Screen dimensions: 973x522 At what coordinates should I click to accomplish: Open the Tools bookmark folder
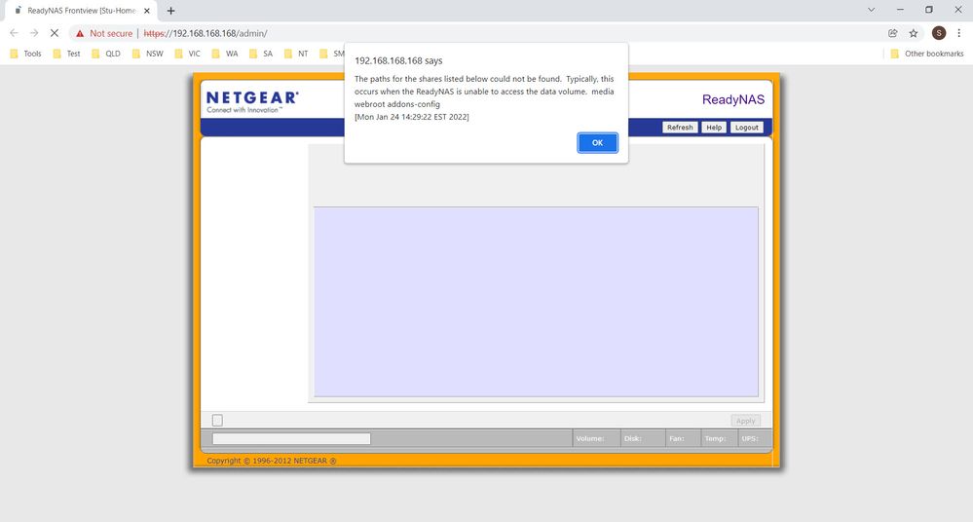coord(26,54)
